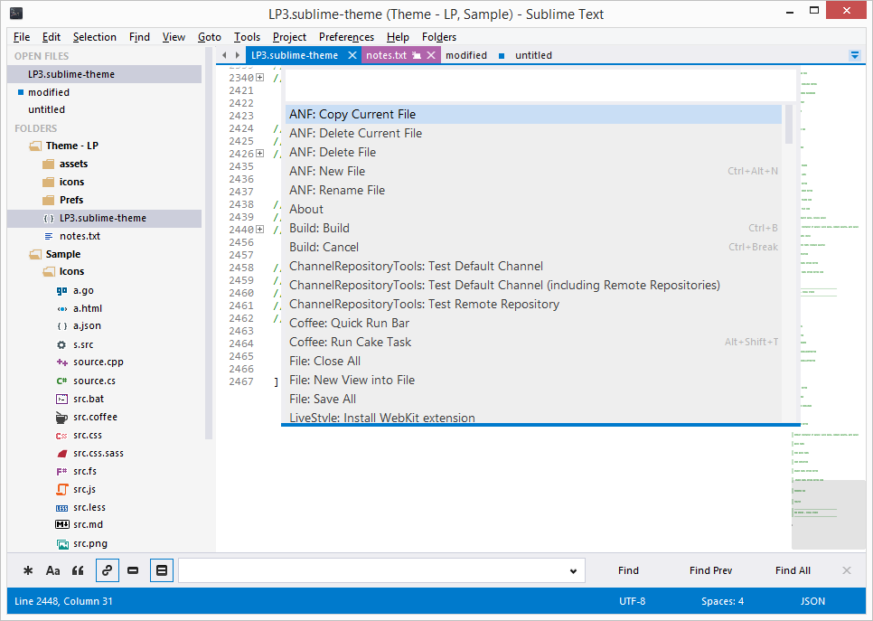Click the src.coffee cup icon
This screenshot has height=621, width=873.
(61, 417)
